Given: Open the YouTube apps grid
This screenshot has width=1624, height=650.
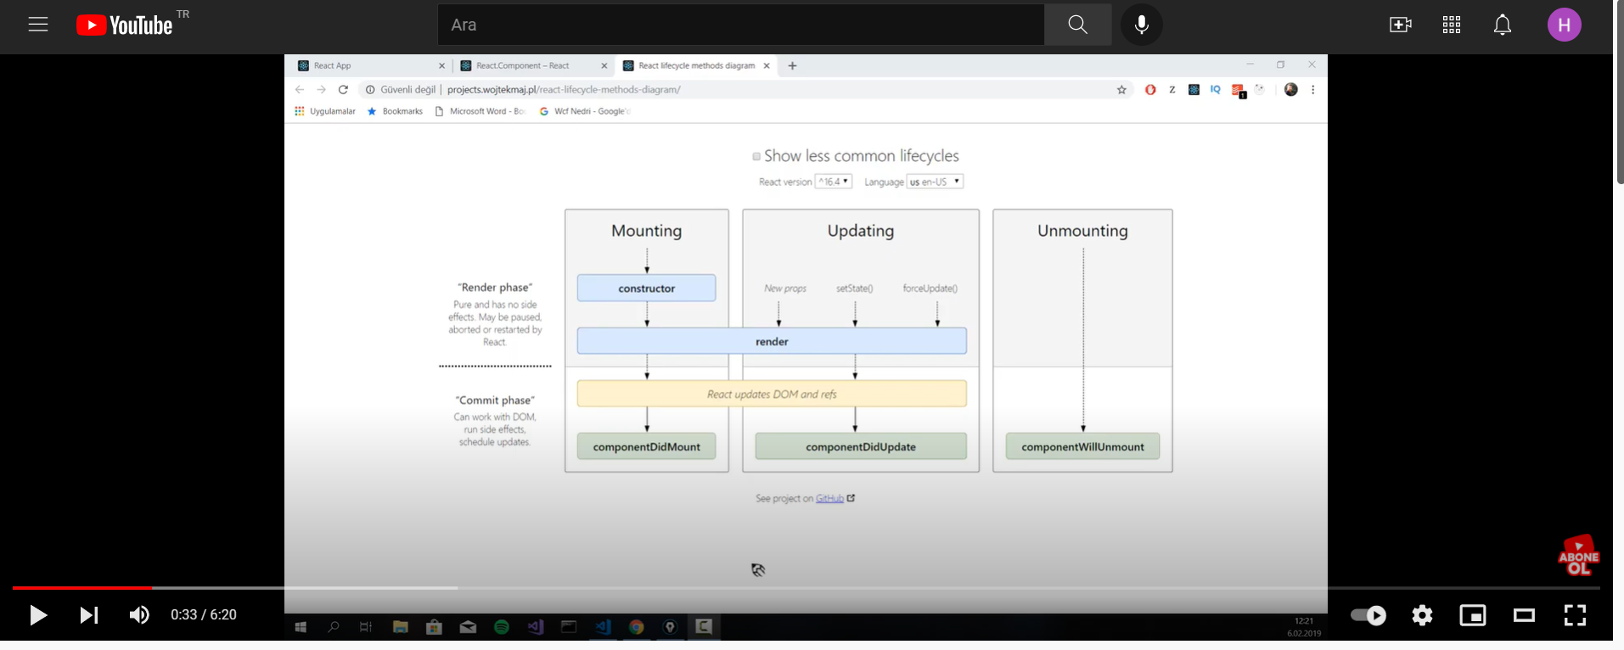Looking at the screenshot, I should [x=1451, y=25].
